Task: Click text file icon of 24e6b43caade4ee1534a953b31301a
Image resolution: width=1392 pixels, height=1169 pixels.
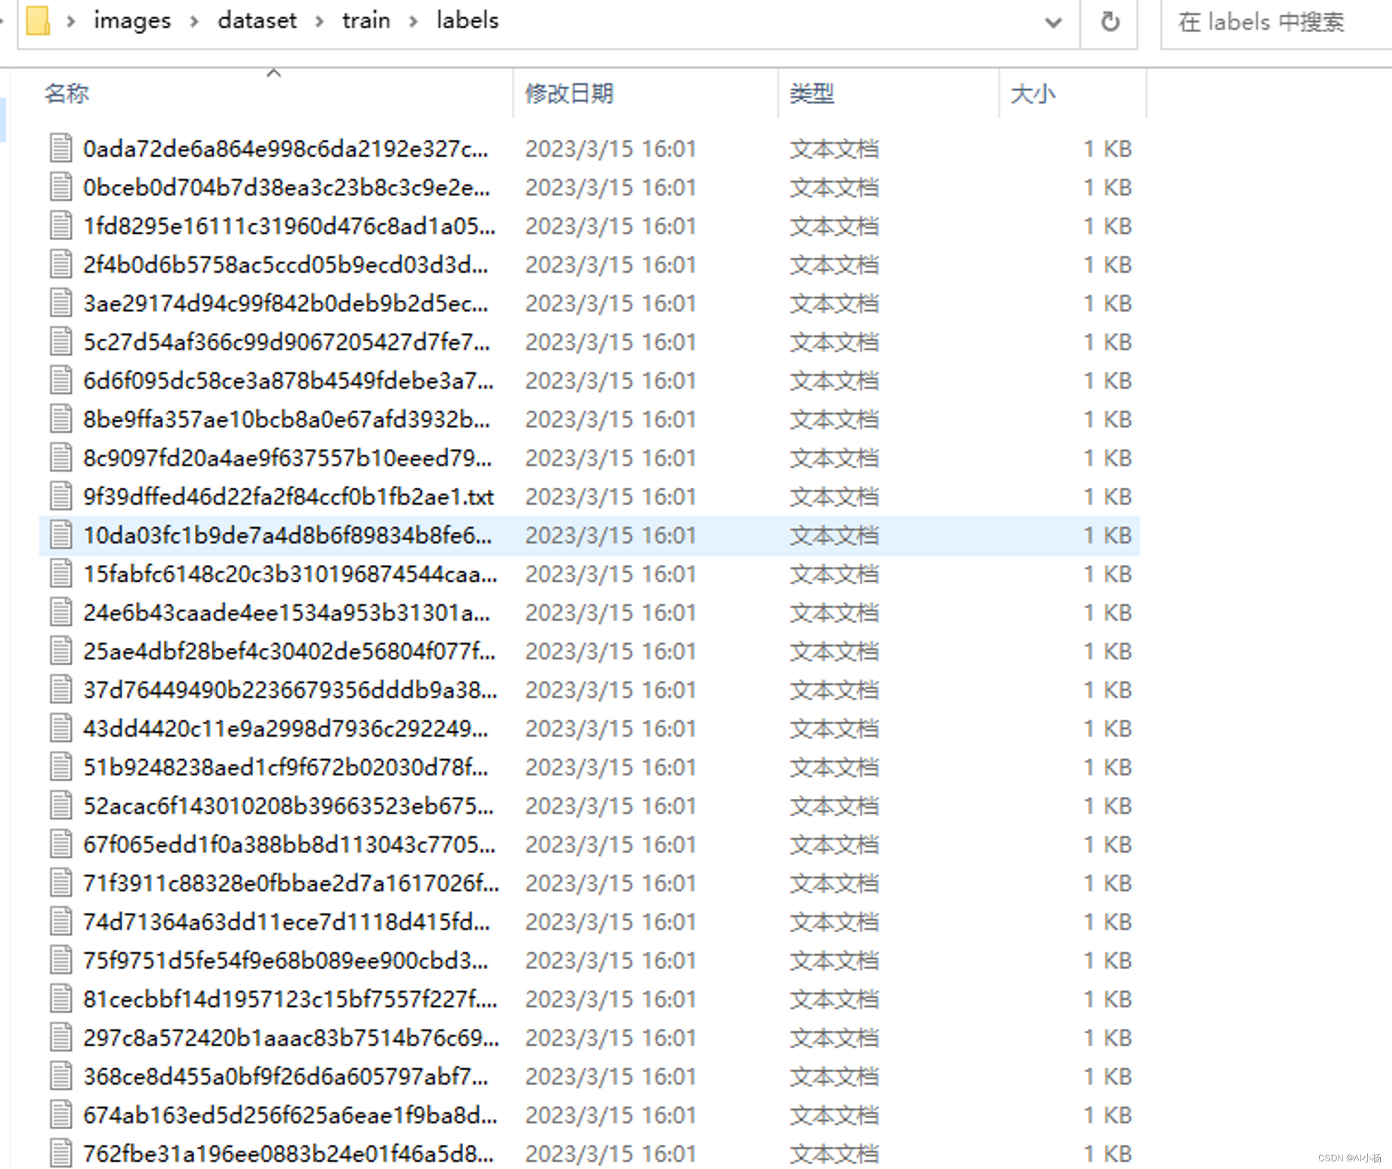Action: click(x=61, y=612)
